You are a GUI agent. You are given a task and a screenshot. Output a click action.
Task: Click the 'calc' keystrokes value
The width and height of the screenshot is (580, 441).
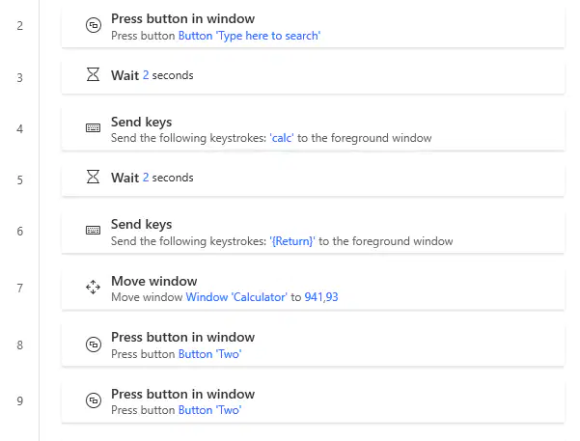(x=282, y=138)
